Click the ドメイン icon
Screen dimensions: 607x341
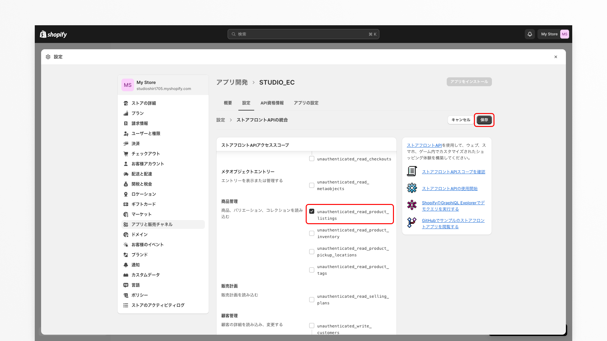(126, 235)
